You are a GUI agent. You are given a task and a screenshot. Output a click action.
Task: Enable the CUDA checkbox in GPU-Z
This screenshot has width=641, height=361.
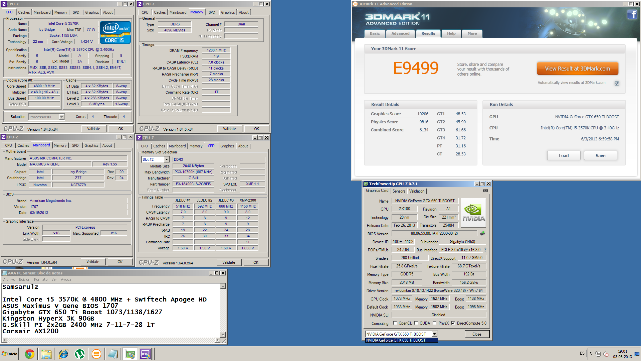(416, 323)
